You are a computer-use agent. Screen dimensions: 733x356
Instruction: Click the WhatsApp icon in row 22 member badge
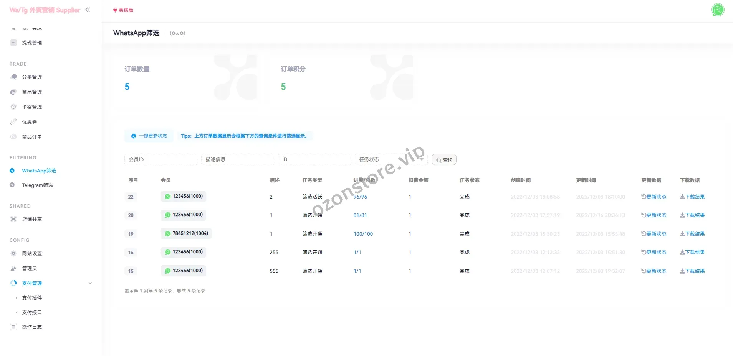168,197
